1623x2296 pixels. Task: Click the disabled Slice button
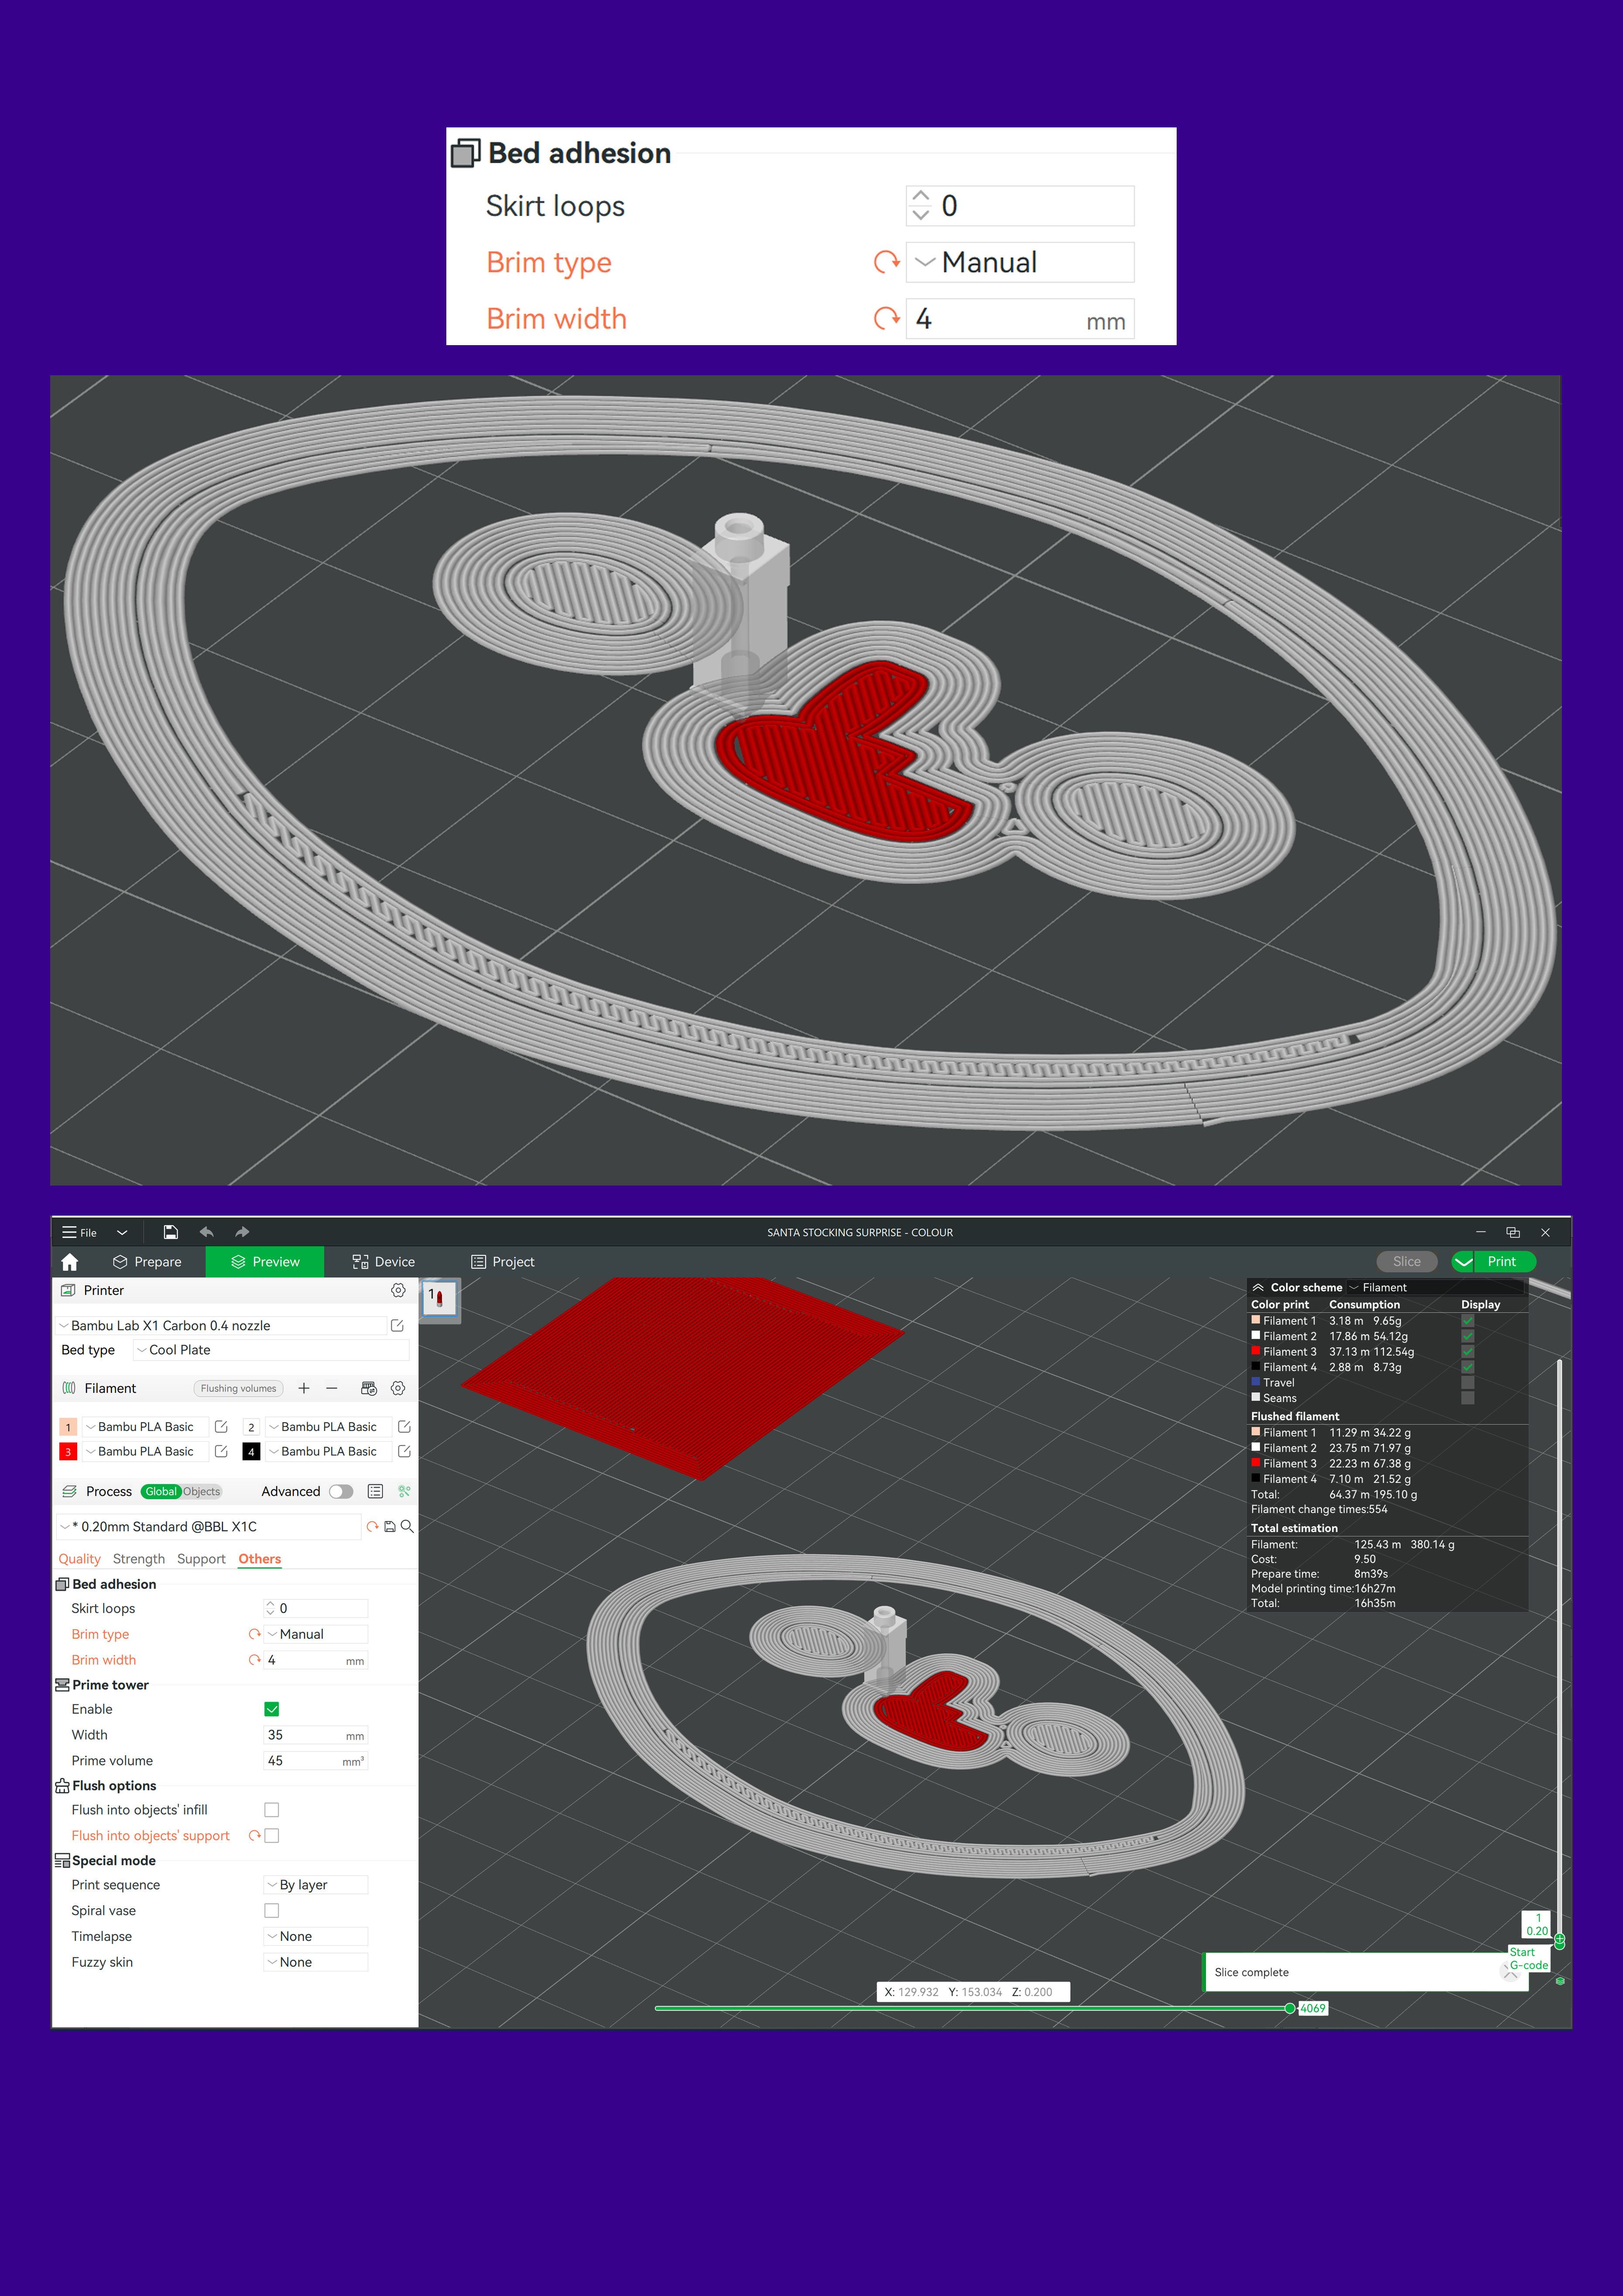tap(1406, 1261)
